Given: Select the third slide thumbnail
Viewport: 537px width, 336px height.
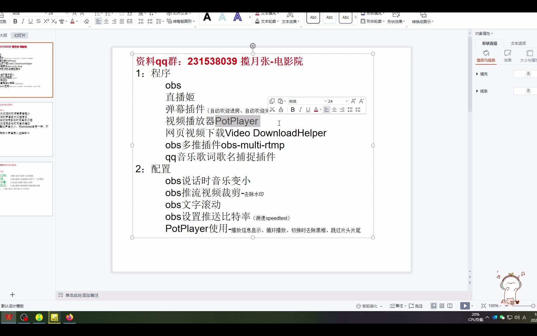Looking at the screenshot, I should pyautogui.click(x=26, y=189).
